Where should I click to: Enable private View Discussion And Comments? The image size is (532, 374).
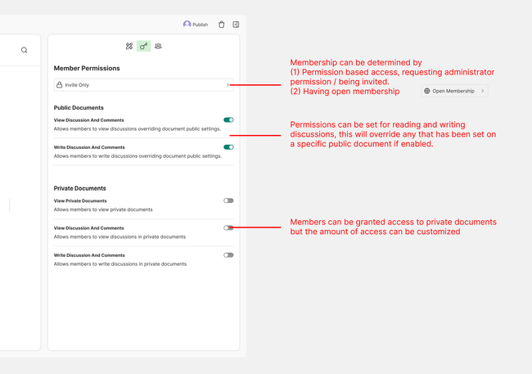click(228, 228)
